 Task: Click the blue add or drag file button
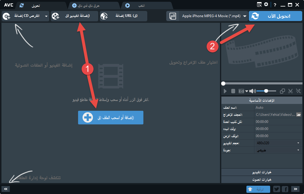click(x=111, y=118)
